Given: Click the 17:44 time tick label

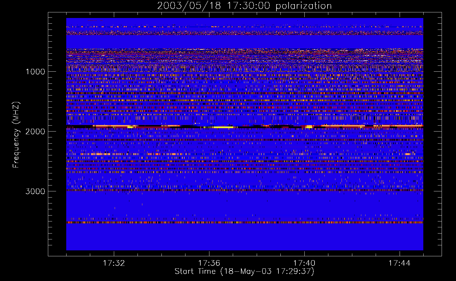Looking at the screenshot, I should tap(400, 263).
